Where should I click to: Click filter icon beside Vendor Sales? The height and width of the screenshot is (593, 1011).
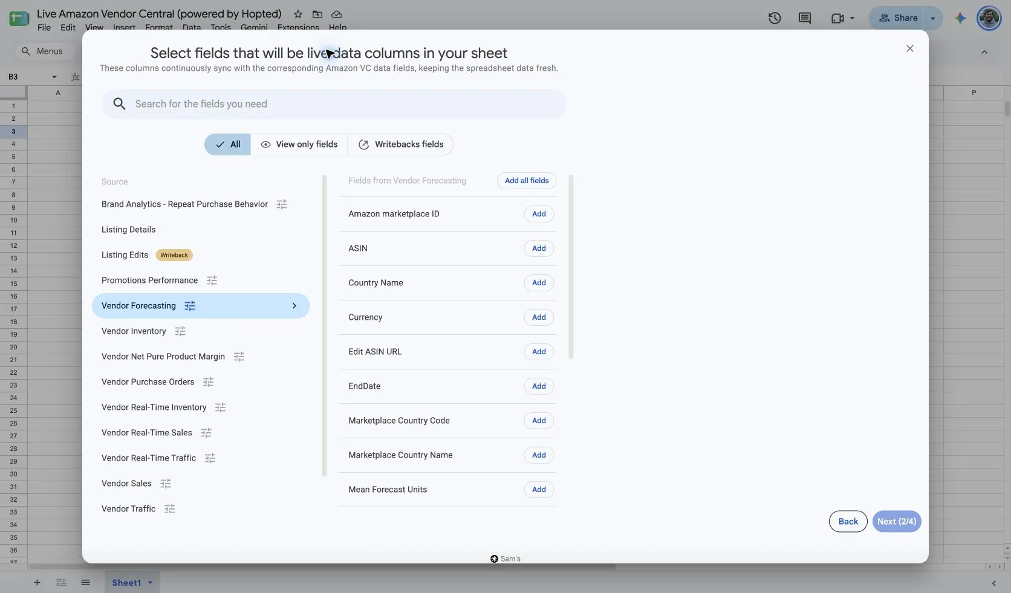[166, 484]
